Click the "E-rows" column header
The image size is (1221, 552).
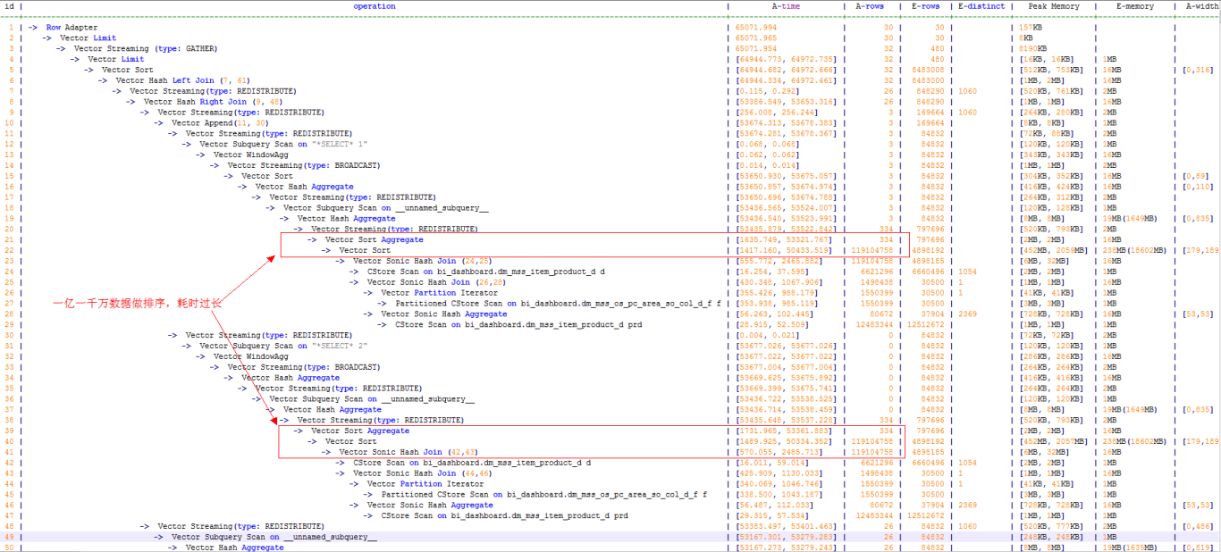(925, 6)
